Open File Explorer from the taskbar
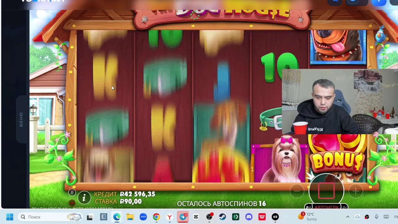The height and width of the screenshot is (224, 398). [130, 217]
